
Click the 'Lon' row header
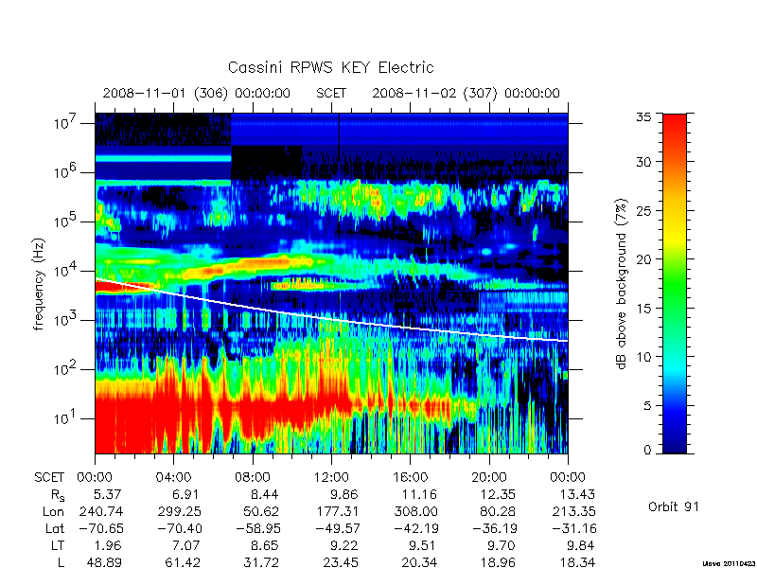tap(54, 511)
